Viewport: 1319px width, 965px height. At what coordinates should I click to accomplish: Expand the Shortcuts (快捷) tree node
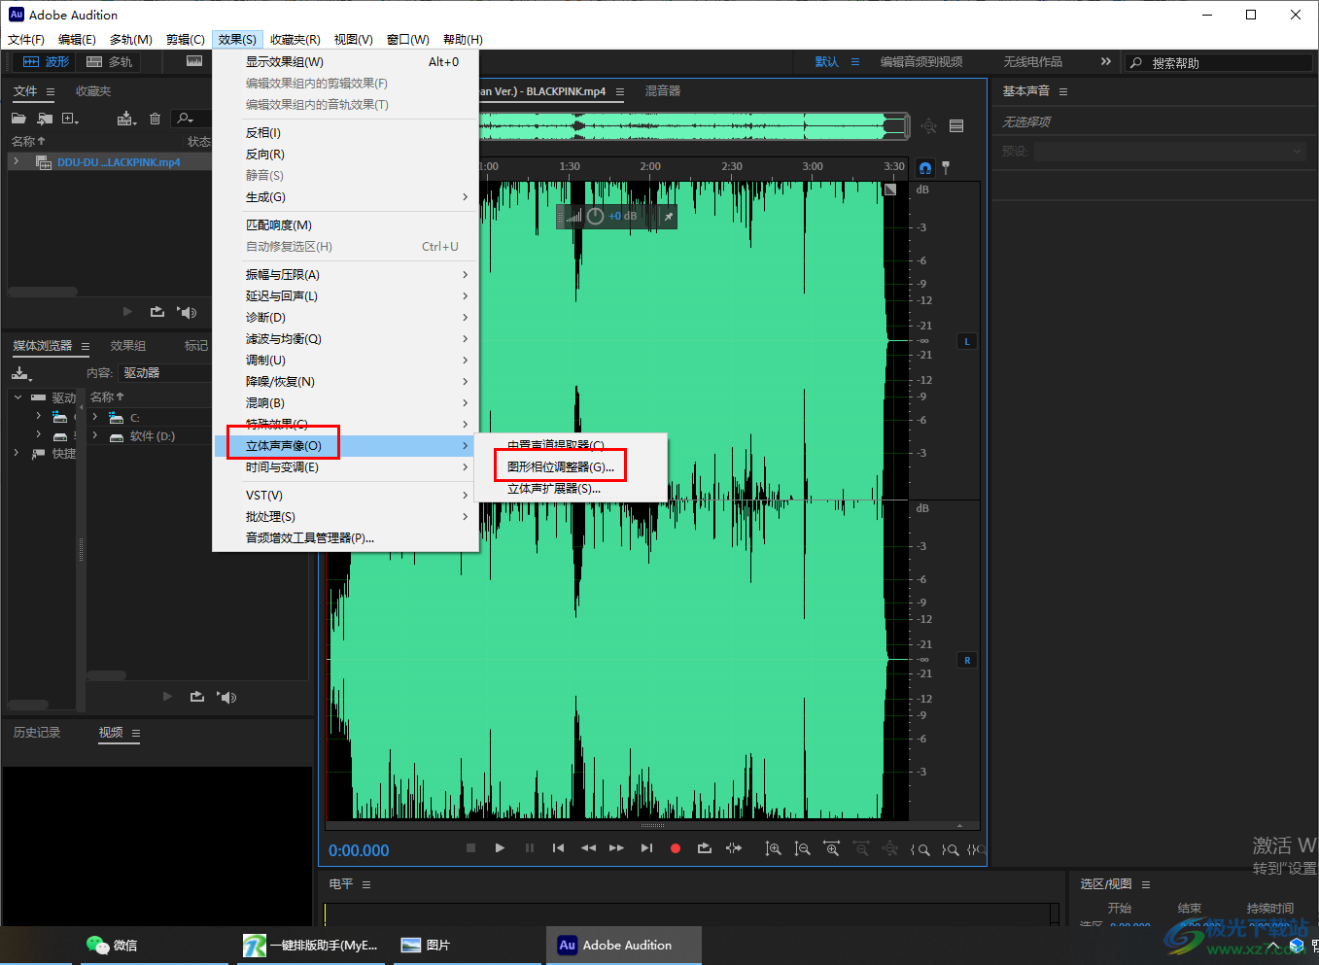coord(17,453)
